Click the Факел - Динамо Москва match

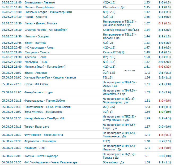point(41,23)
